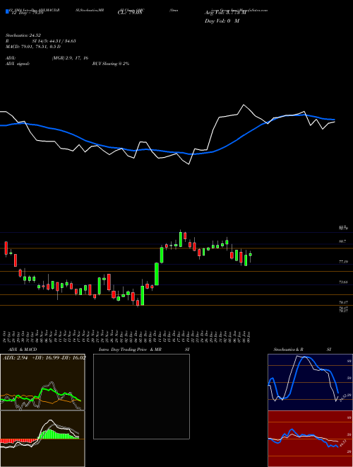Click the 'CL: 79.08' closing price text
Image resolution: width=353 pixels, height=467 pixels.
coord(130,13)
